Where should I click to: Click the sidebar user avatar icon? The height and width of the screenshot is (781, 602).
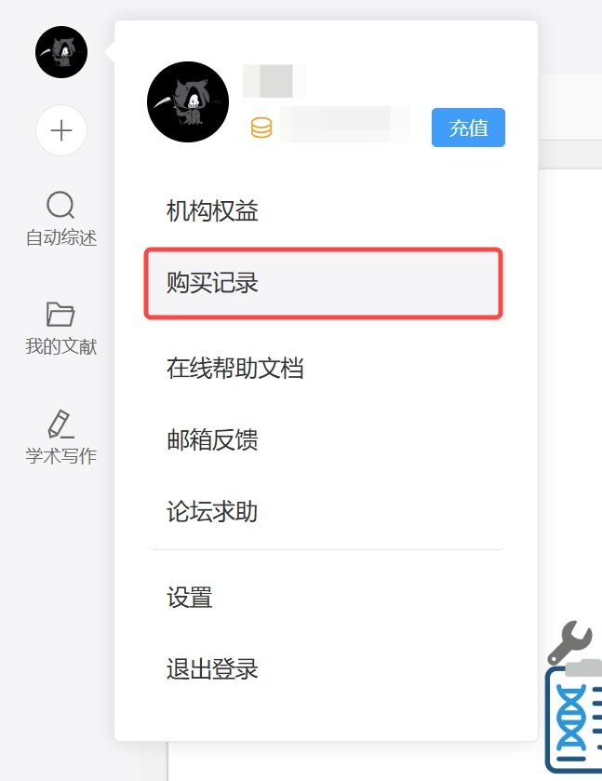pos(61,52)
